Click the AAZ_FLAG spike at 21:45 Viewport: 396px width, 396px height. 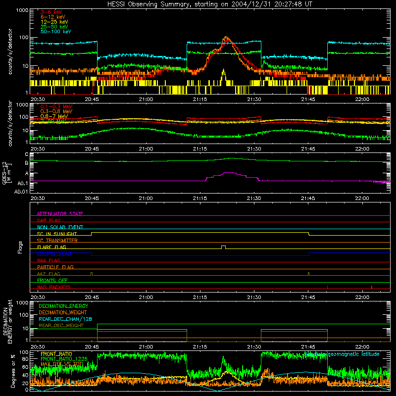pyautogui.click(x=308, y=274)
